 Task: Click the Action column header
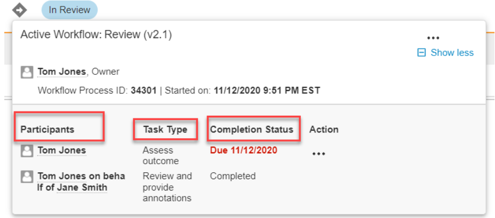click(324, 130)
